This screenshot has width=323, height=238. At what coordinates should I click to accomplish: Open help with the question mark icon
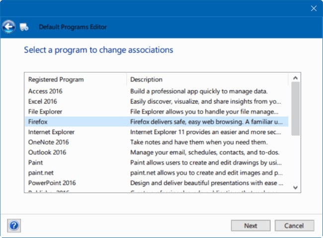[14, 226]
